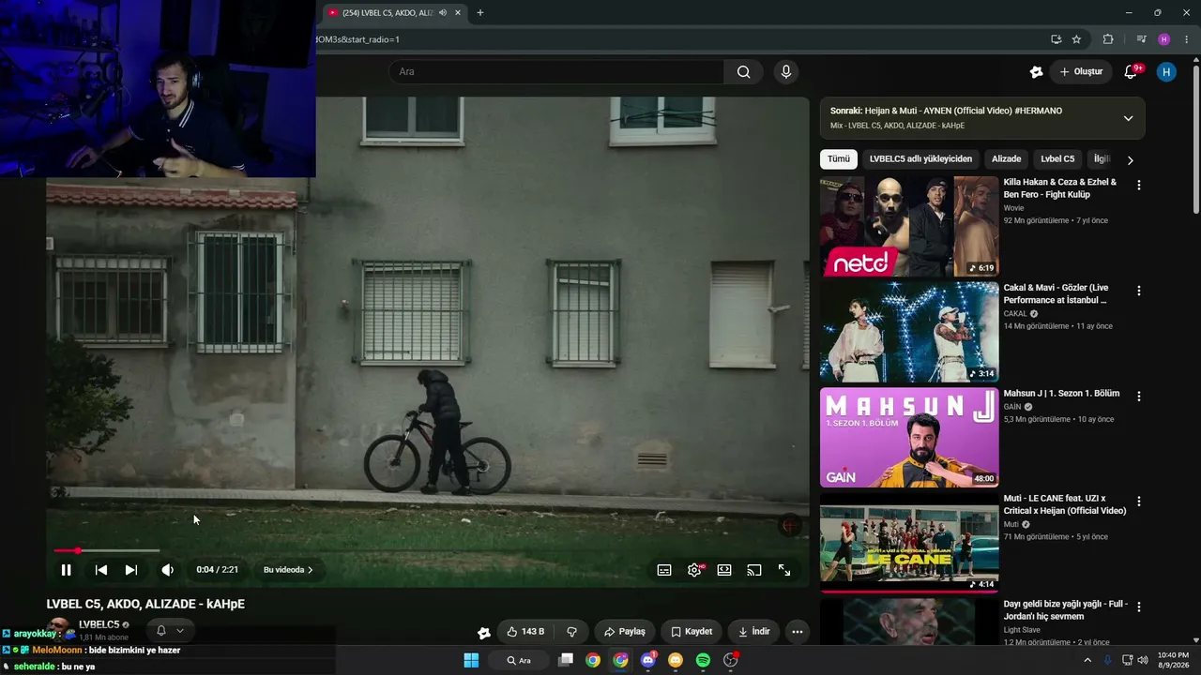Open Chrome extensions puzzle icon
The image size is (1201, 675).
(1108, 39)
